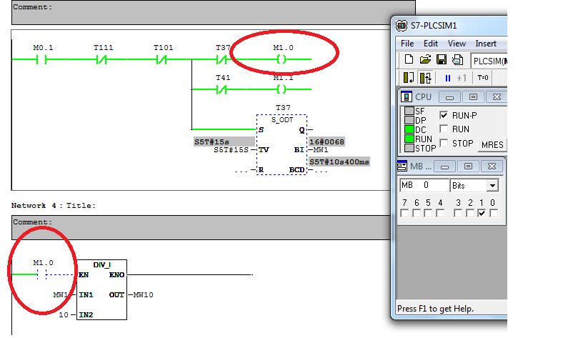Click the Network 4 comment field
The width and height of the screenshot is (583, 338).
click(201, 227)
